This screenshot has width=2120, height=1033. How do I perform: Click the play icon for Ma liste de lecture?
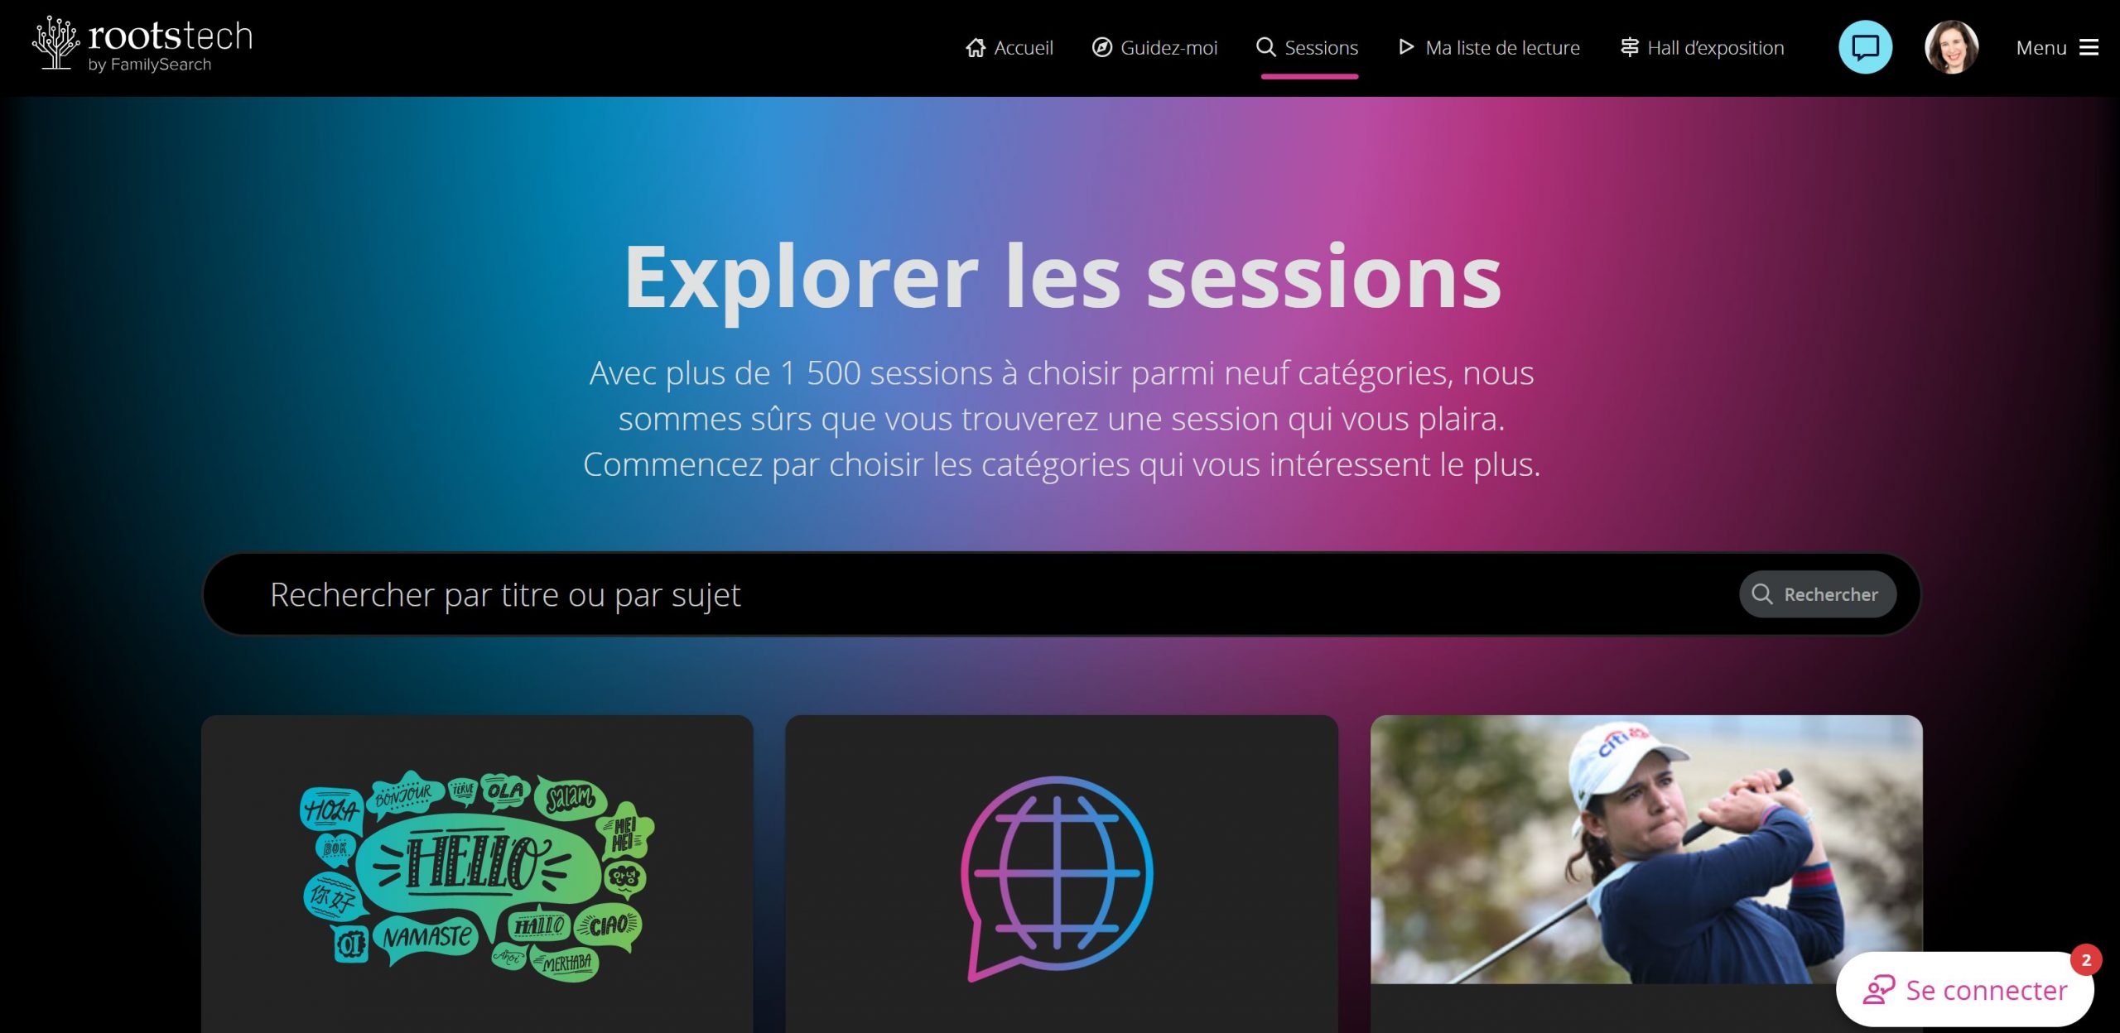pos(1406,47)
